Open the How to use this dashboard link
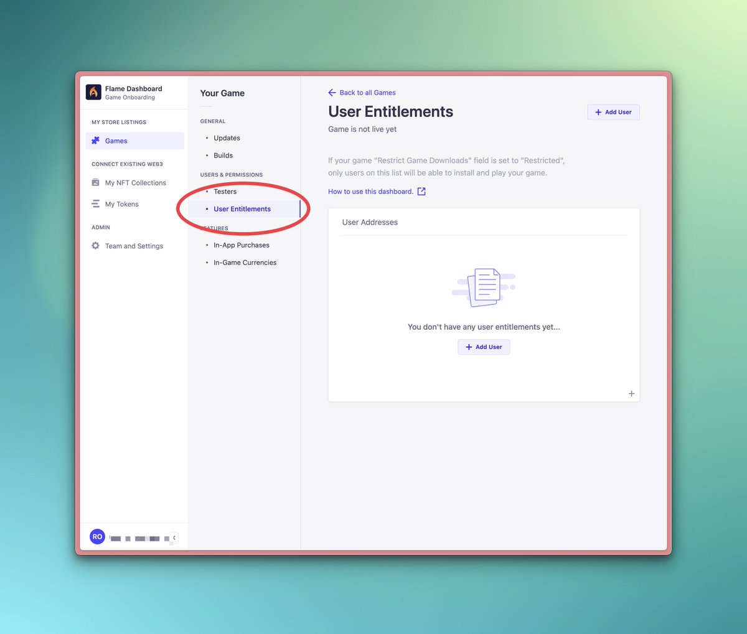747x634 pixels. (x=370, y=192)
